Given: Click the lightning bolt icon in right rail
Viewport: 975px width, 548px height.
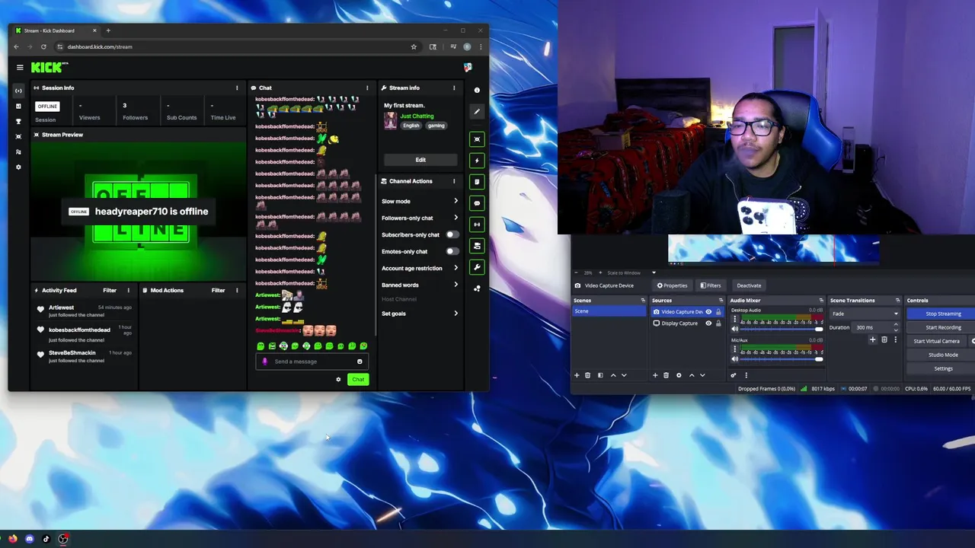Looking at the screenshot, I should tap(477, 161).
